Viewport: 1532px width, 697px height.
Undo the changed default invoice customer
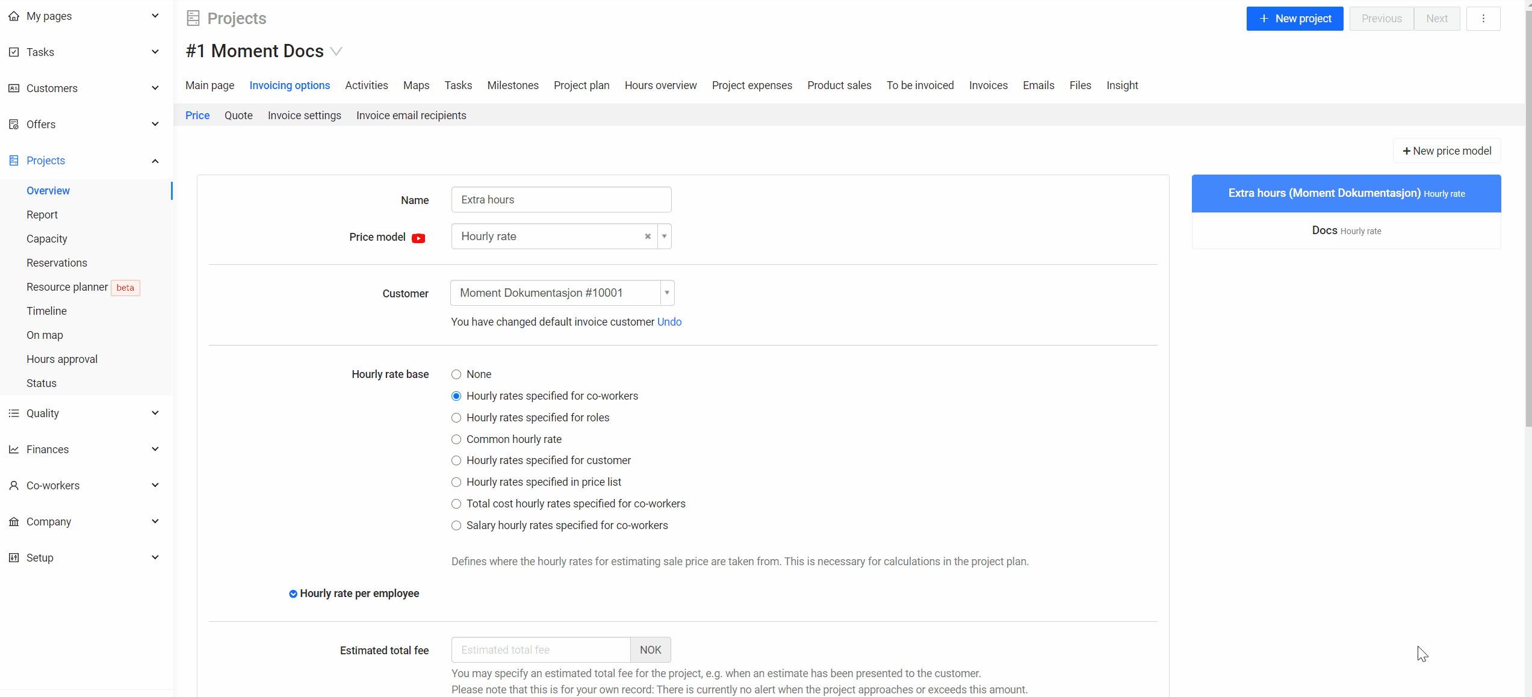coord(669,322)
